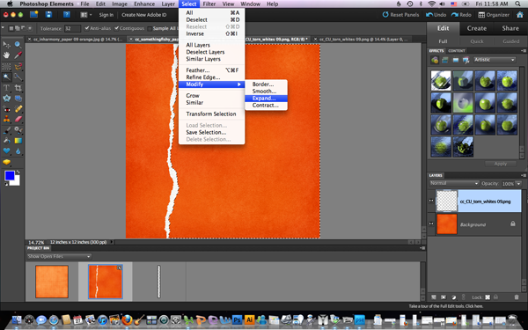
Task: Select the Eraser tool
Action: pyautogui.click(x=18, y=119)
